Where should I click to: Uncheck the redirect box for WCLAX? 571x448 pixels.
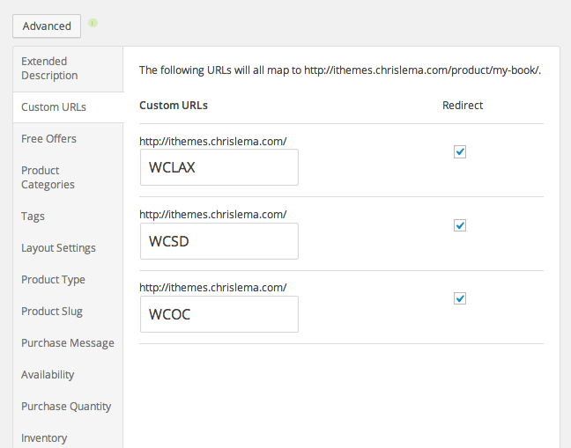coord(460,151)
